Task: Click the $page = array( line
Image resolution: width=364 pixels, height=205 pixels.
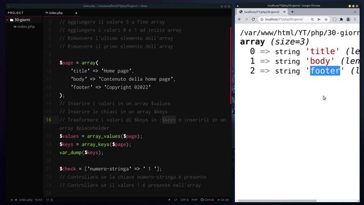Action: pos(79,63)
